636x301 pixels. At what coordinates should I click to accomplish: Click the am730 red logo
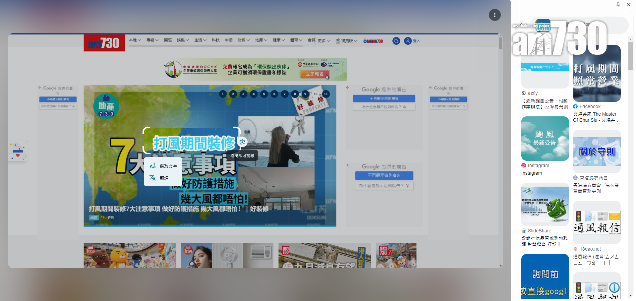coord(104,43)
